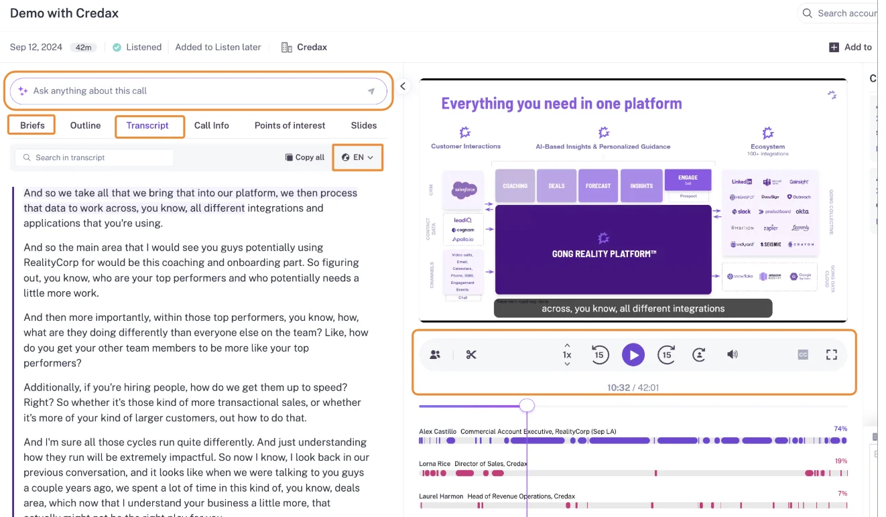Screen dimensions: 886x517
Task: Open the Slides tab
Action: [x=364, y=125]
